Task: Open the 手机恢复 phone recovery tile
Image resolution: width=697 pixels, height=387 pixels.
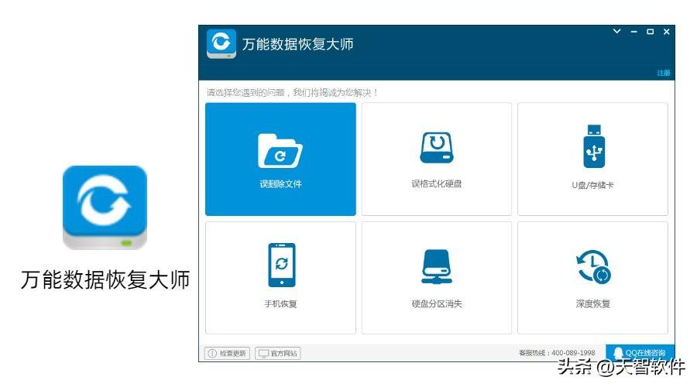Action: coord(280,278)
